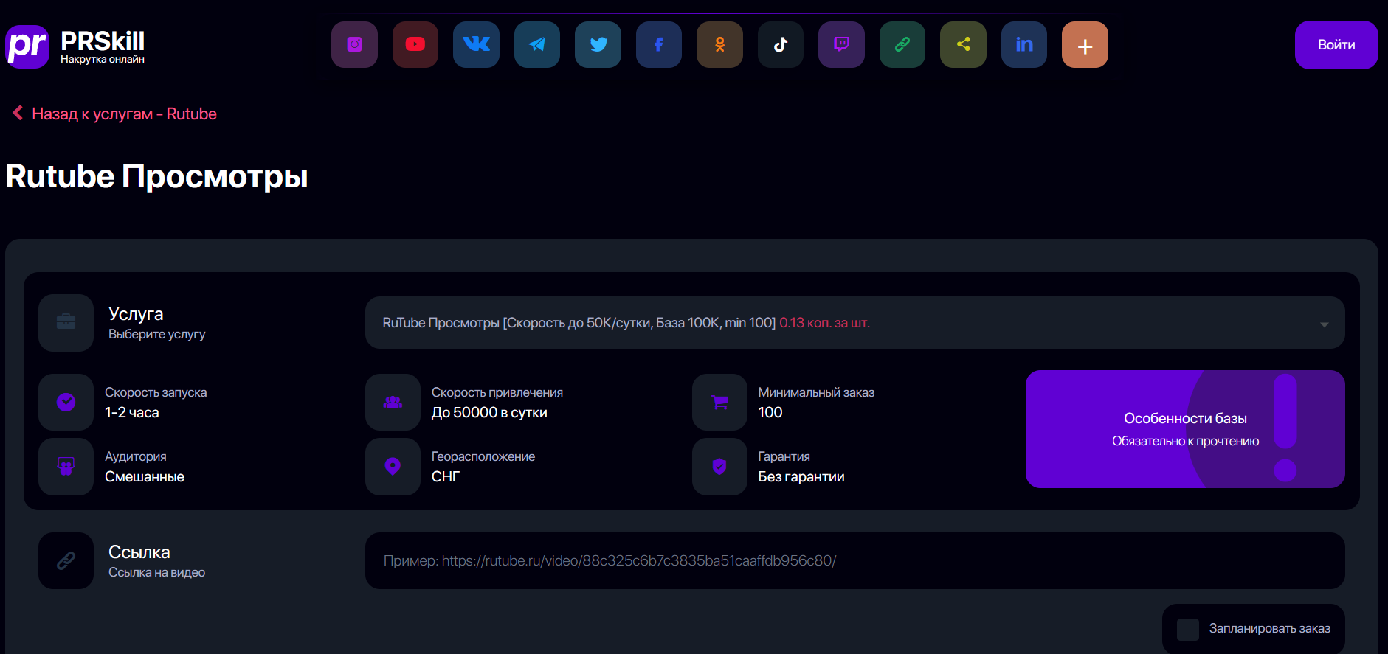Open Telegram services icon
1388x654 pixels.
(x=537, y=44)
